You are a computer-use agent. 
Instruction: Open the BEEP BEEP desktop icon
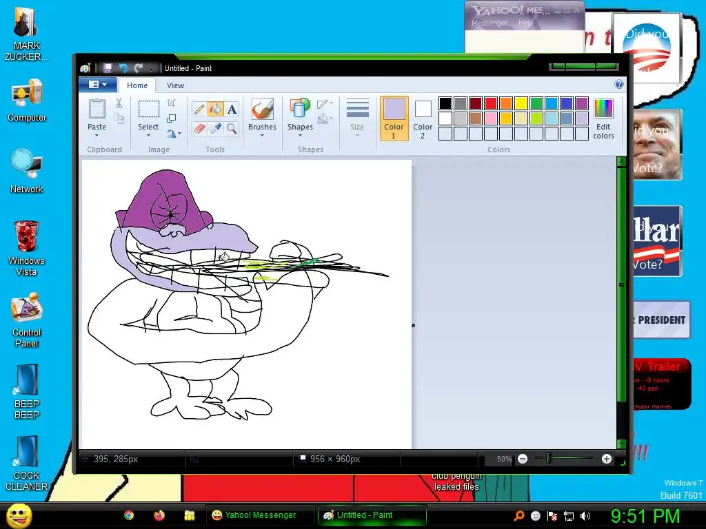[x=27, y=392]
